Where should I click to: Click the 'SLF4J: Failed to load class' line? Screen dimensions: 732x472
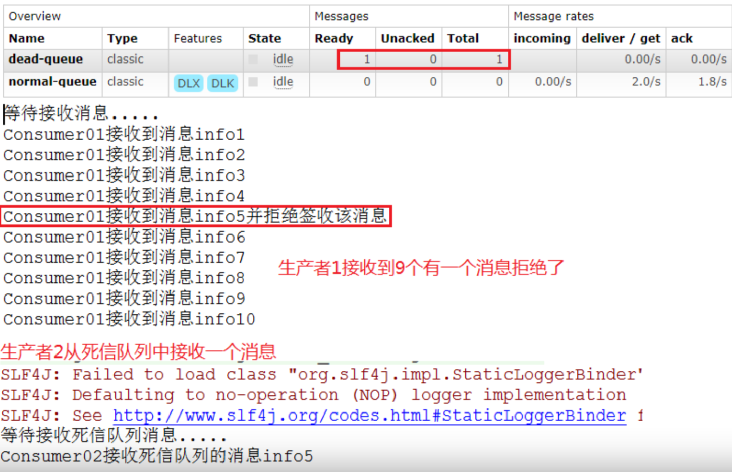[322, 375]
